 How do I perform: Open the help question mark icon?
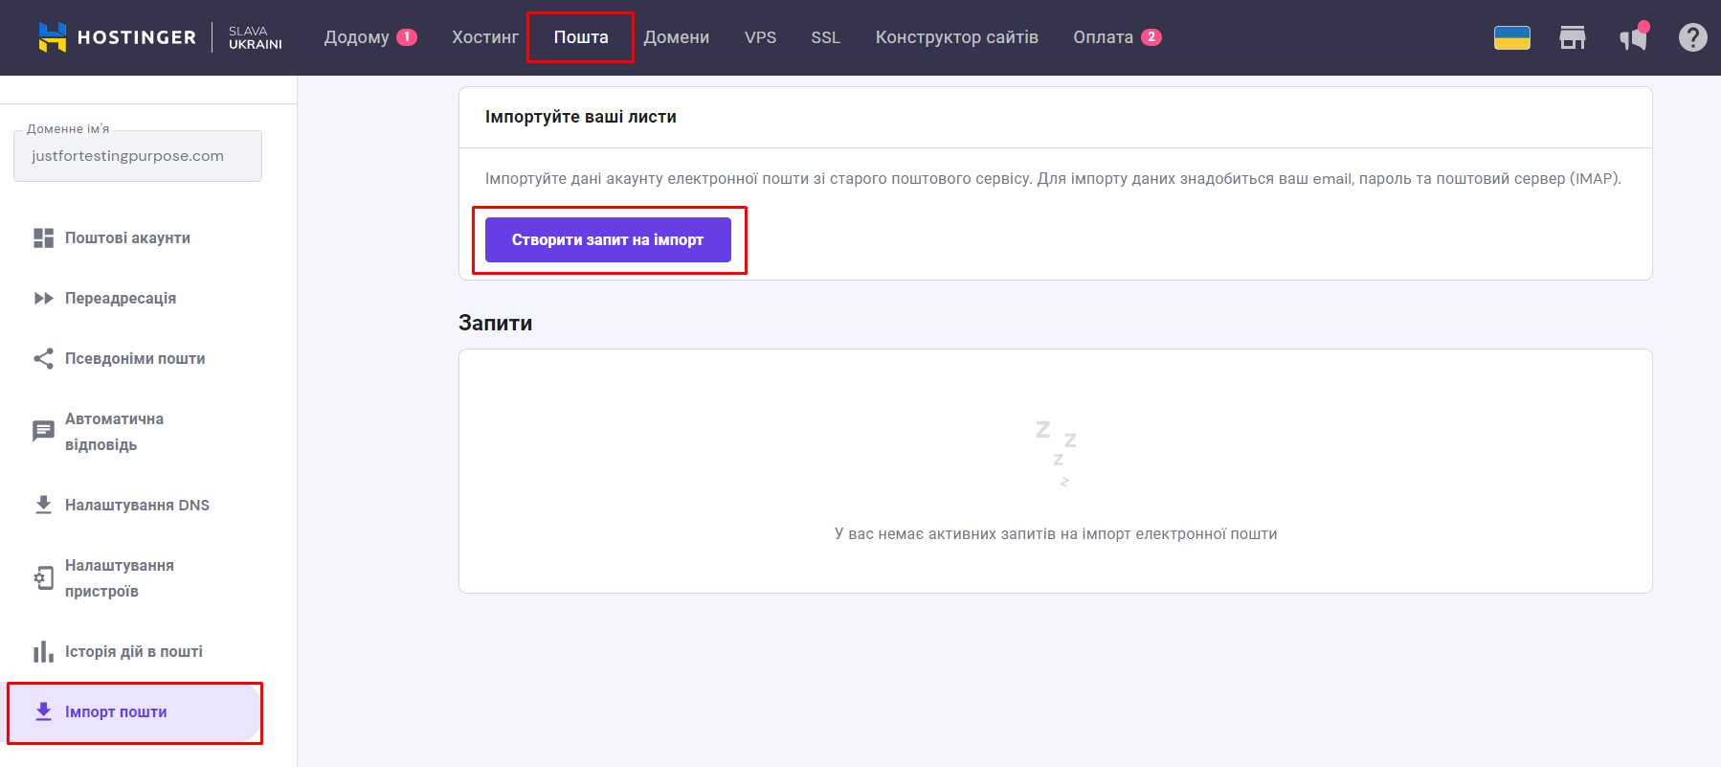click(x=1692, y=37)
